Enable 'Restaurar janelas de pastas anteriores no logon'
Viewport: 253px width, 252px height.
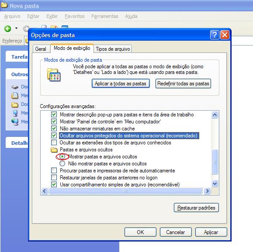click(x=54, y=177)
